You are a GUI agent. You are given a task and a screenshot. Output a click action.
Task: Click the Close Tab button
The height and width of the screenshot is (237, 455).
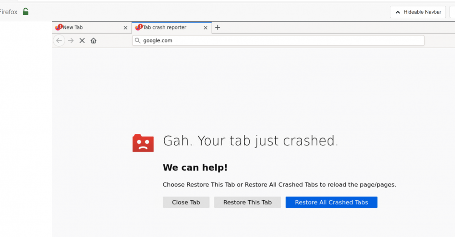coord(186,202)
